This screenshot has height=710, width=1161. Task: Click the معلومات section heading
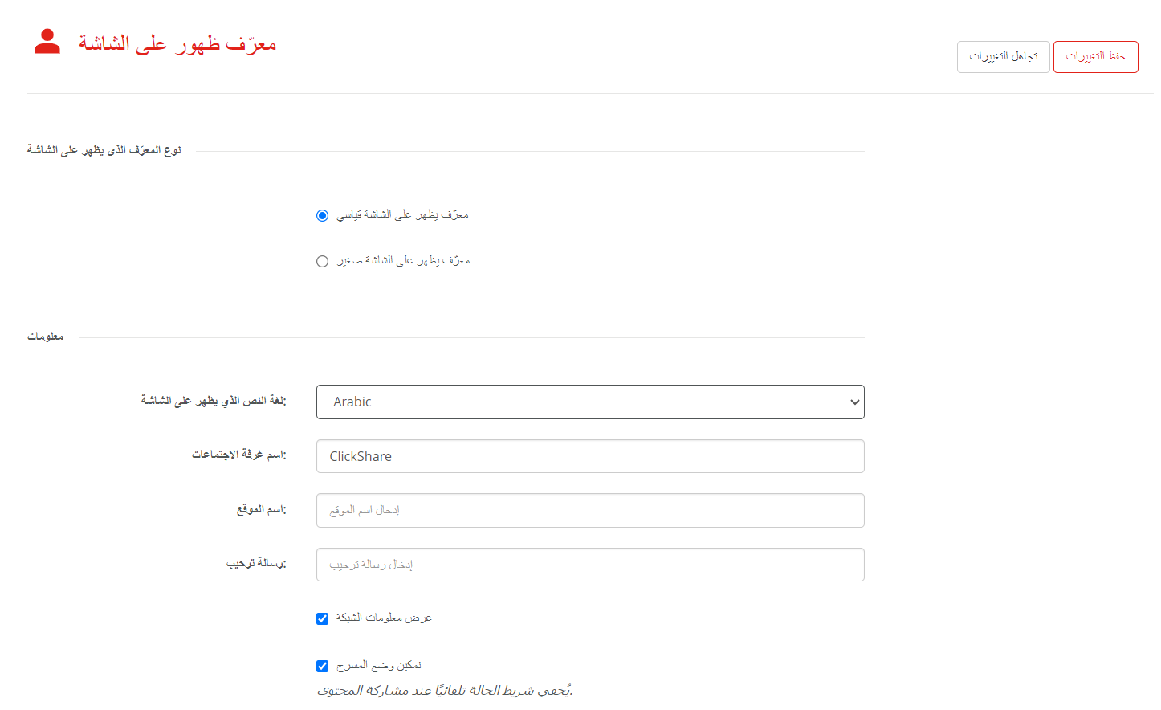pos(46,337)
